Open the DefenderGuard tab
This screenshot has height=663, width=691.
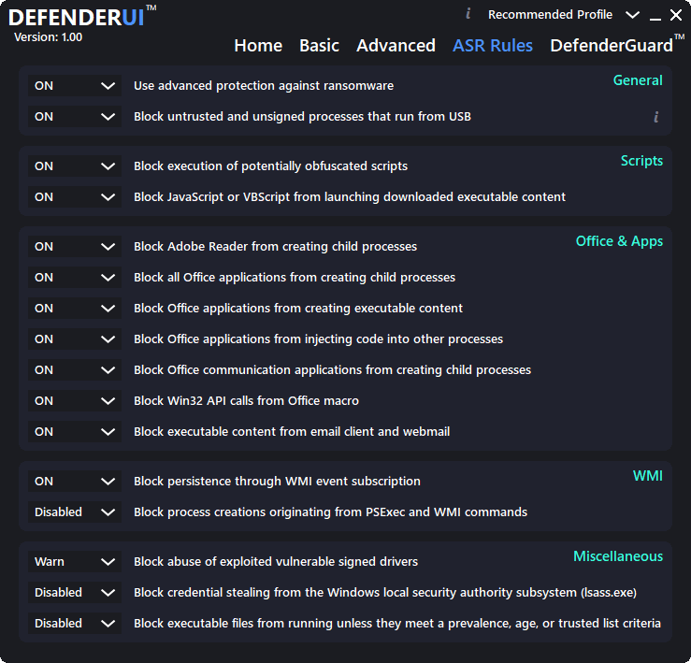tap(617, 45)
